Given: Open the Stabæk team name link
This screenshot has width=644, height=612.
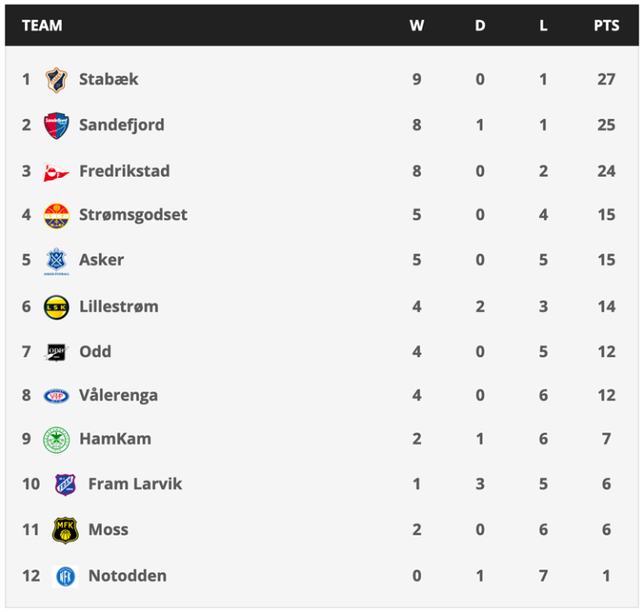Looking at the screenshot, I should 109,80.
